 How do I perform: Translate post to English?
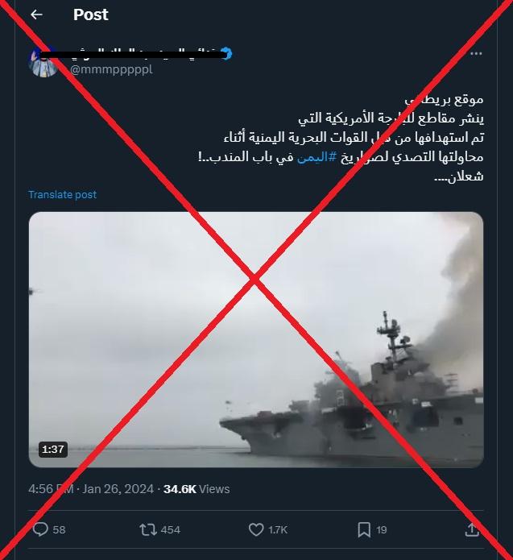(63, 195)
